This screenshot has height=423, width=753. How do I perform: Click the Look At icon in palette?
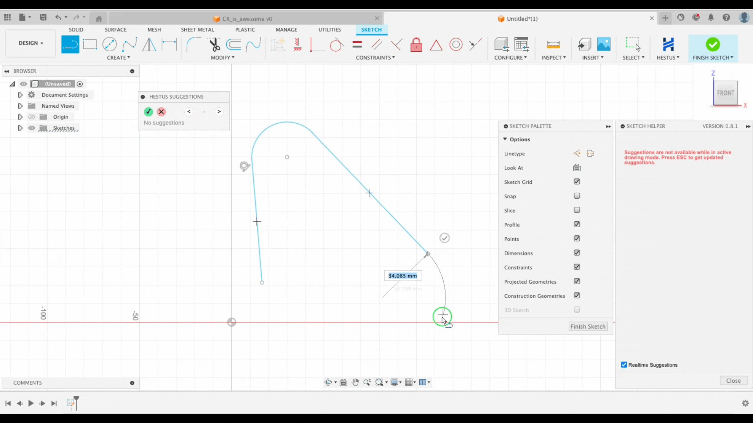(x=577, y=168)
